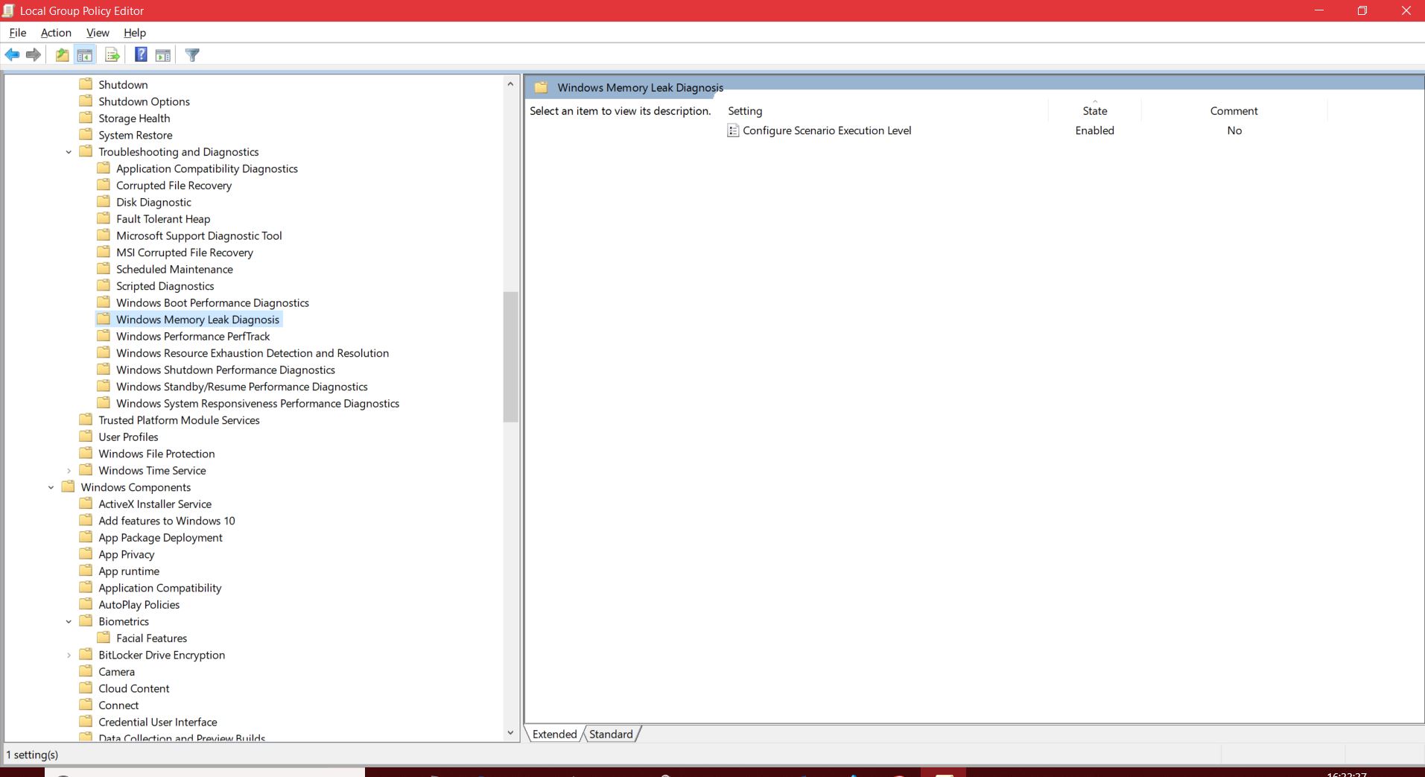Click the policy setting icon beside Configure Scenario Execution Level
Screen dimensions: 1425x777
pos(733,130)
